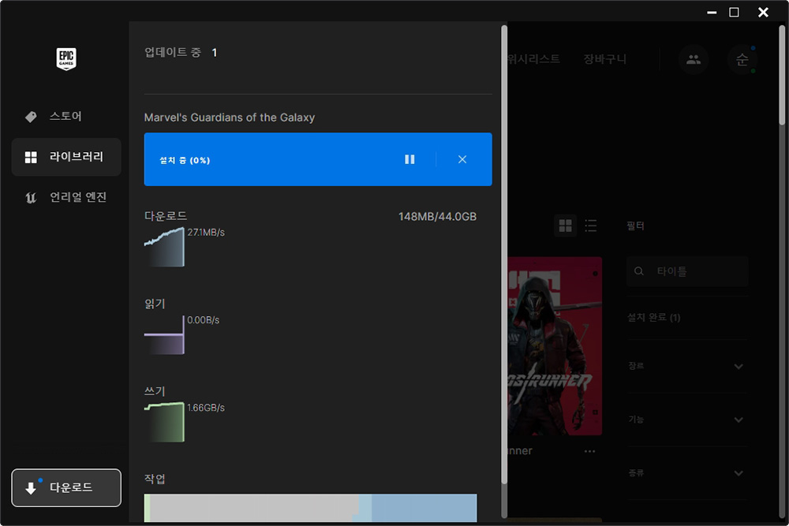Click the 0.00B/s read speed value
Viewport: 789px width, 526px height.
pos(204,320)
